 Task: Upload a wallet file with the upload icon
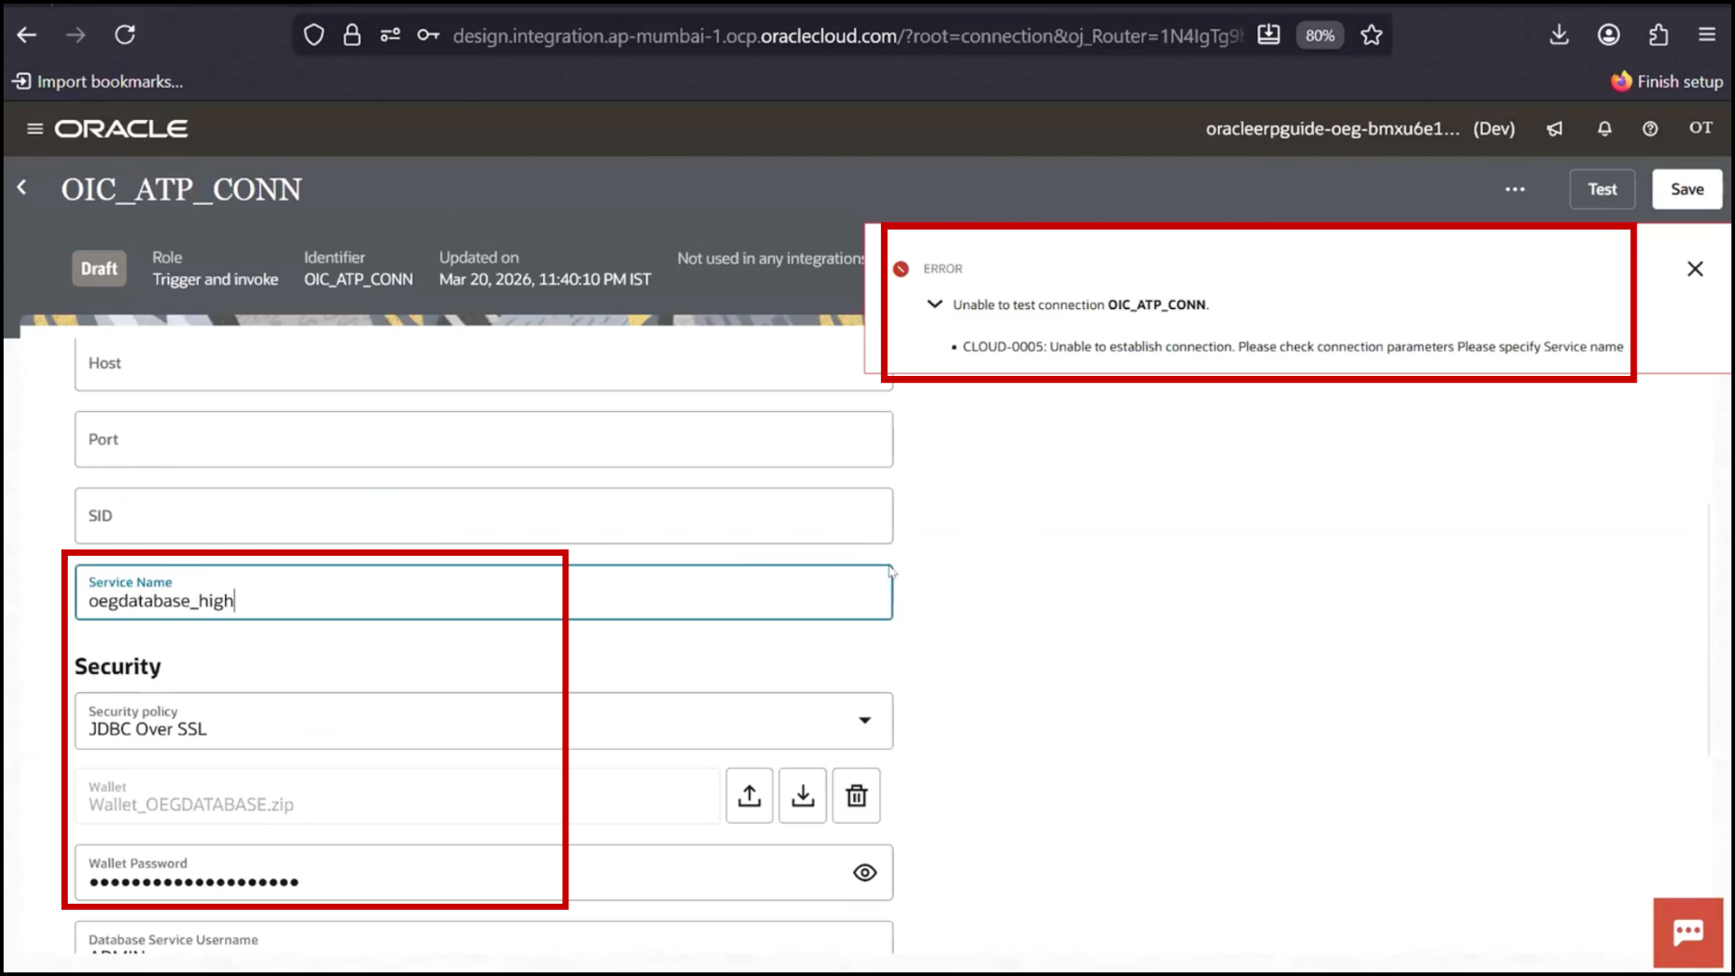(x=749, y=795)
